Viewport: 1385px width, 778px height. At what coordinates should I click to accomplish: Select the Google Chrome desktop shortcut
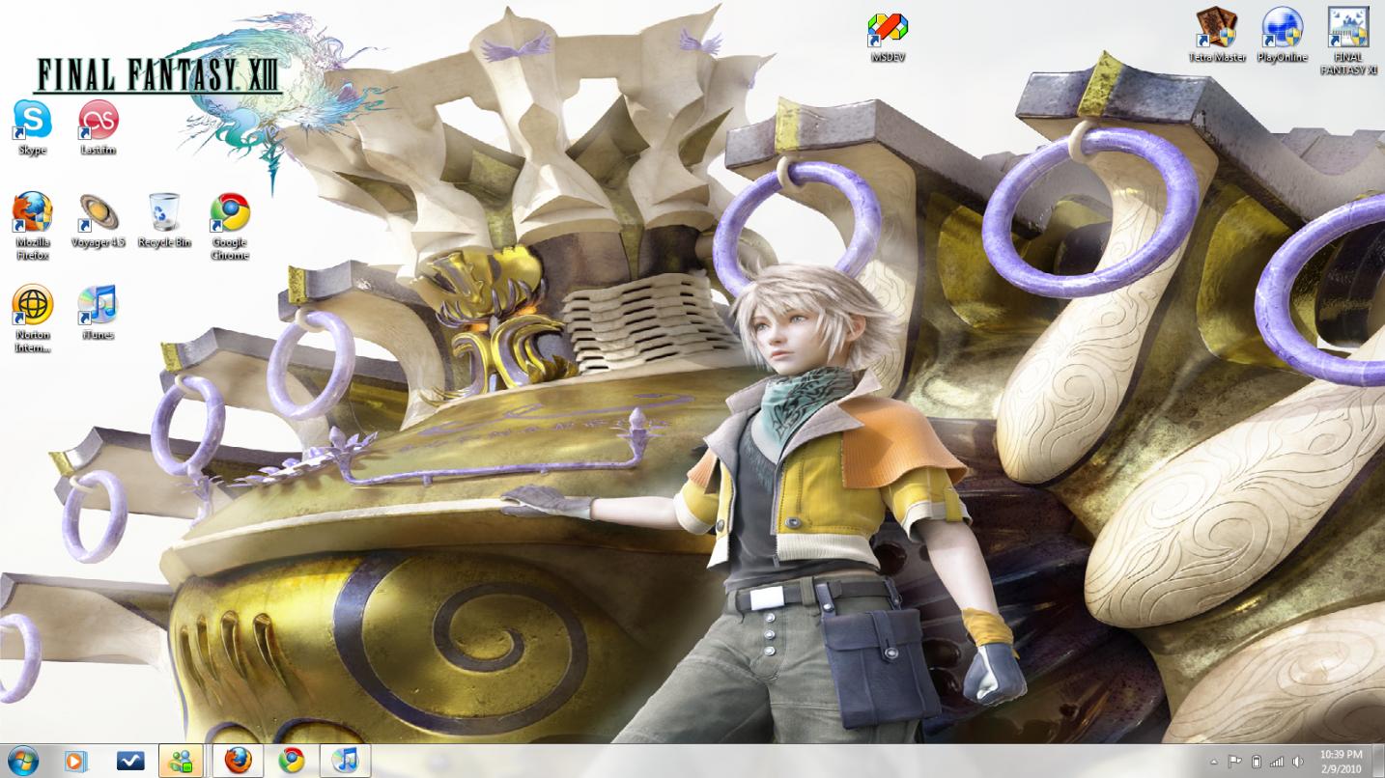230,226
